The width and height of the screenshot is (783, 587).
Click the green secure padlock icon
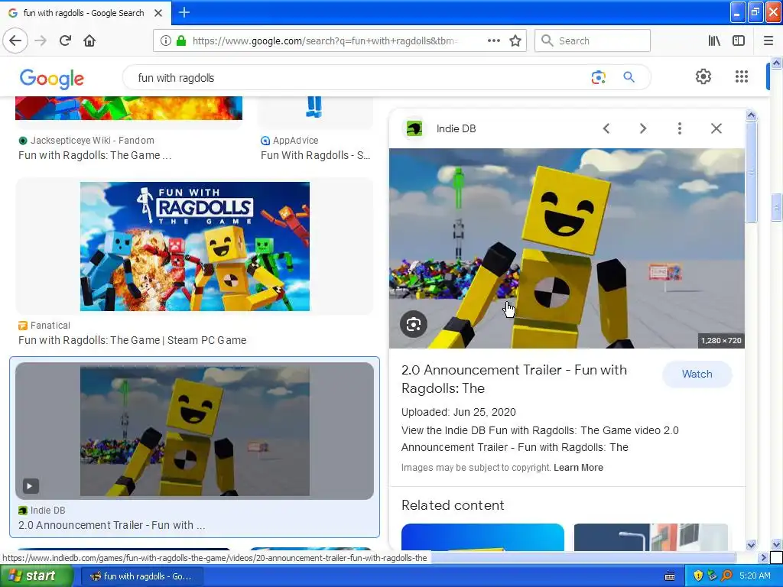pos(181,41)
